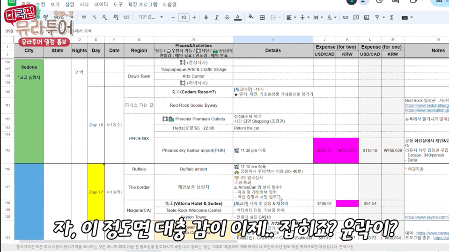Select the Red Rock Scenic Byway cell

coord(193,105)
